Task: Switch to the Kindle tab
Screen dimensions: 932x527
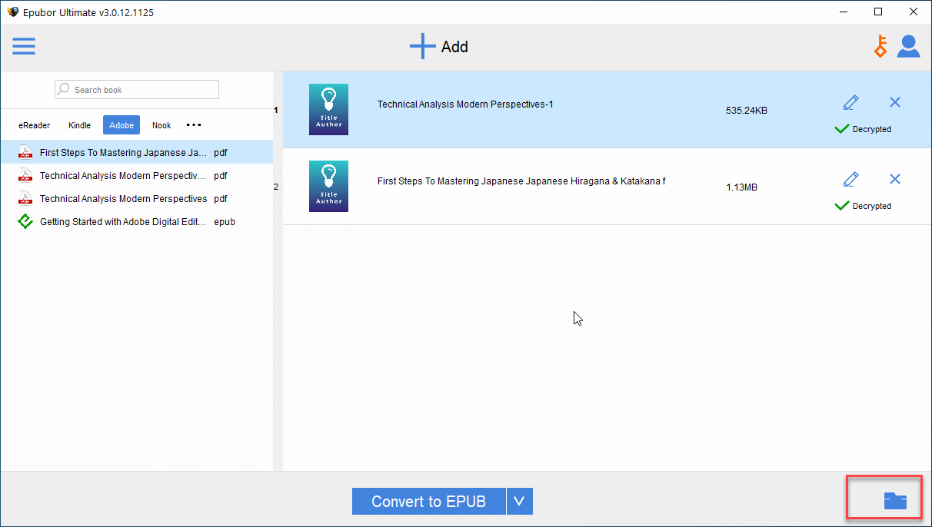Action: [79, 125]
